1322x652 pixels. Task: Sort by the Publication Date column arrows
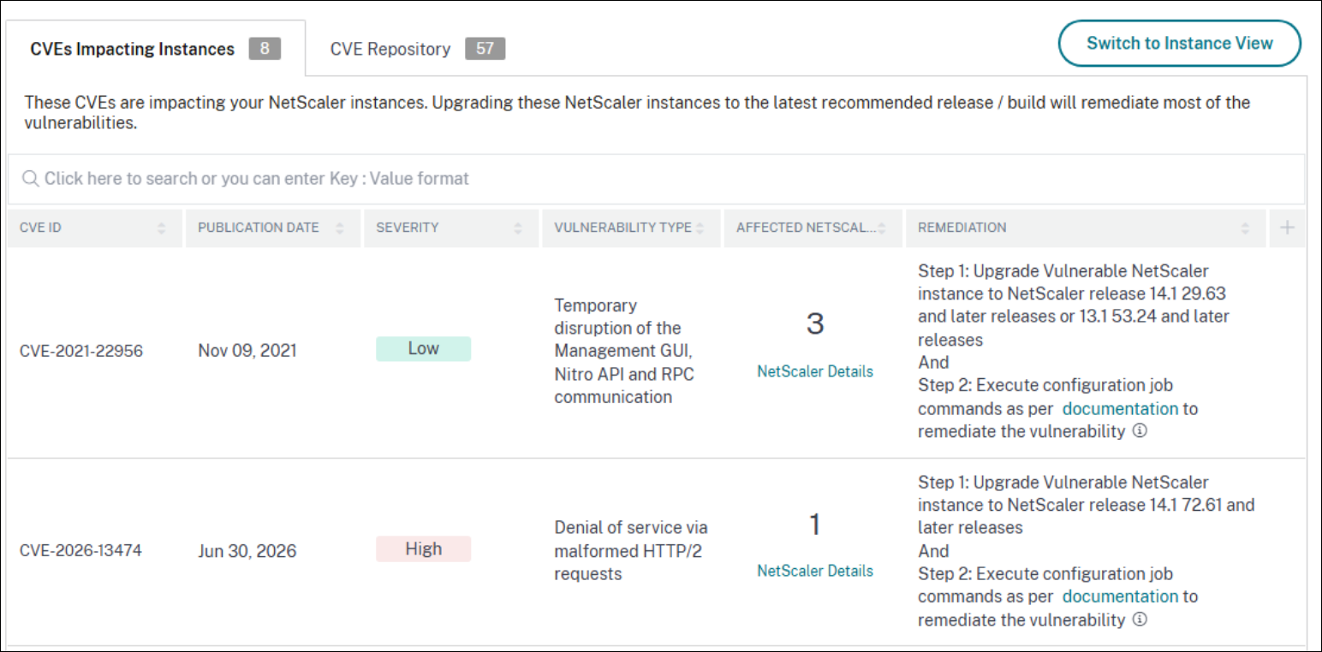[x=340, y=228]
